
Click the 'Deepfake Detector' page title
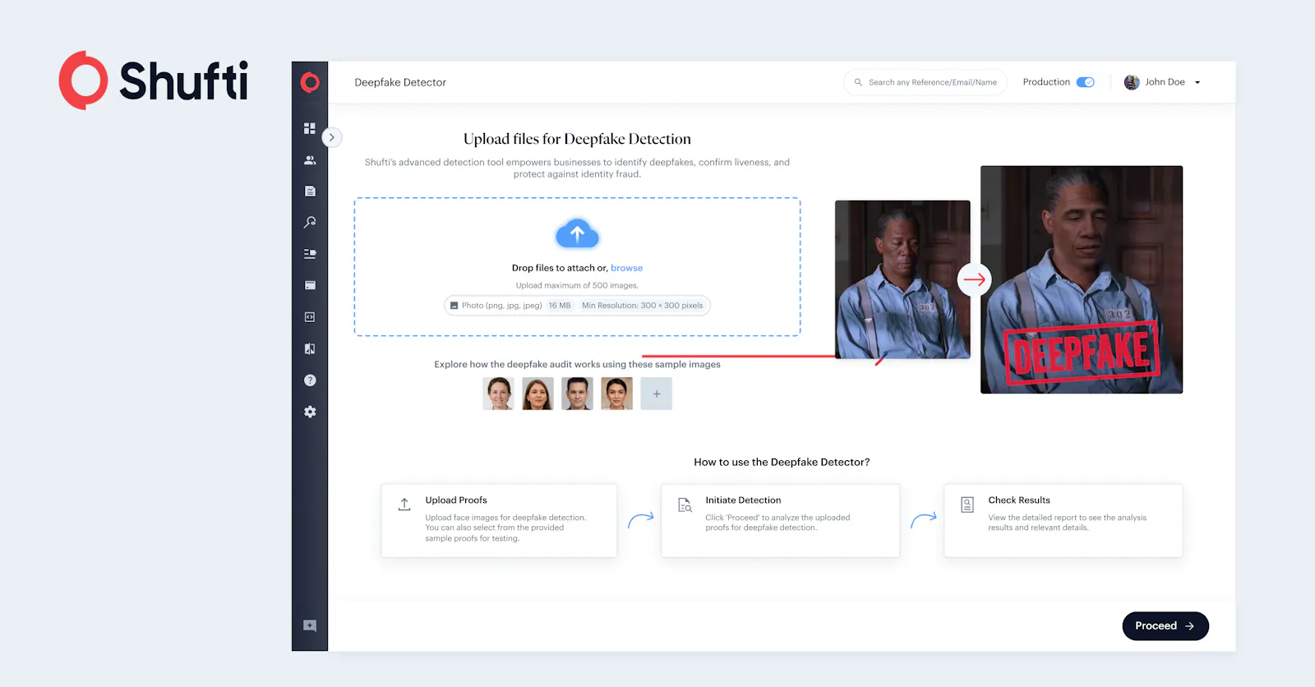tap(400, 82)
